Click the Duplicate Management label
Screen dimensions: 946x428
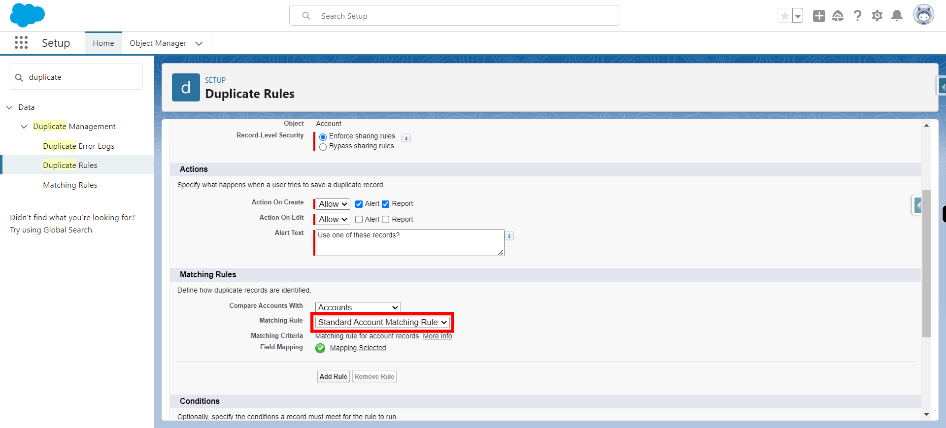tap(74, 127)
